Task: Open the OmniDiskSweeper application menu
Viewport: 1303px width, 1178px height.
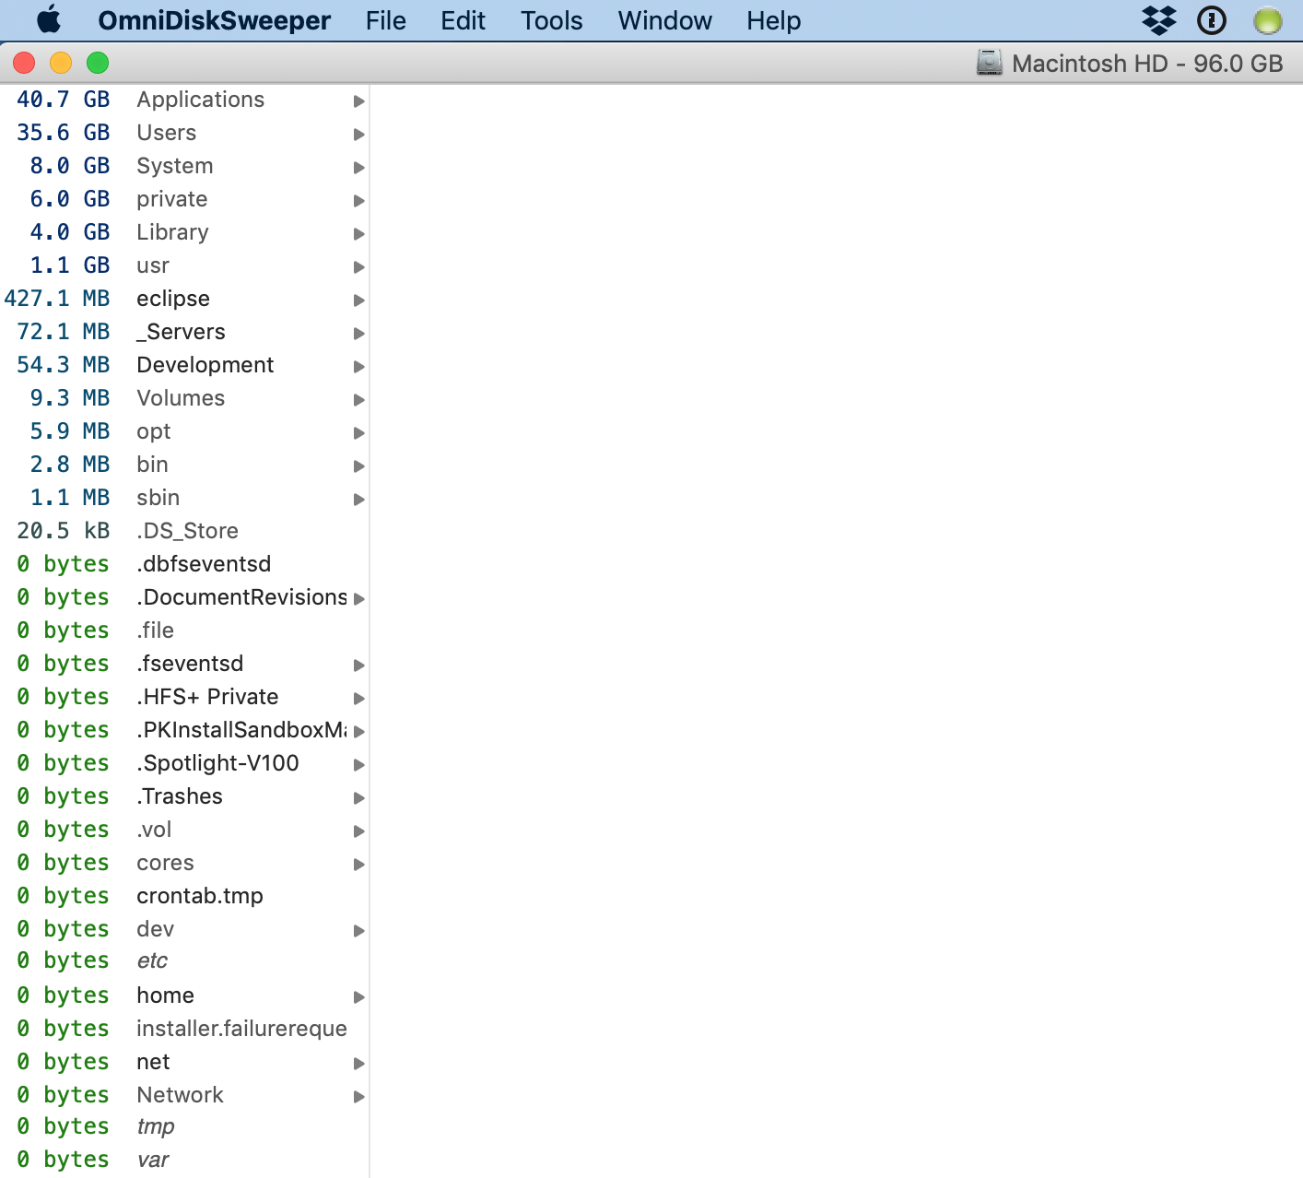Action: coord(214,20)
